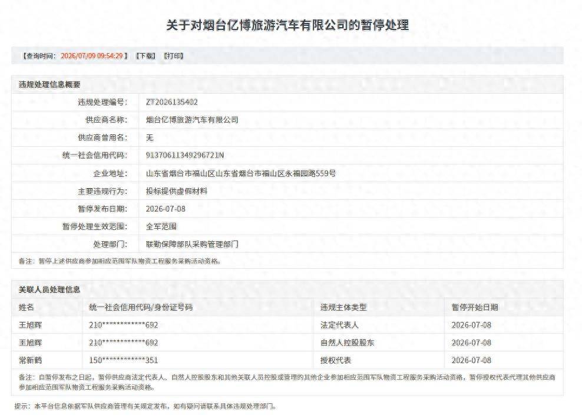582x418 pixels.
Task: Click the 打印 print link
Action: click(174, 56)
